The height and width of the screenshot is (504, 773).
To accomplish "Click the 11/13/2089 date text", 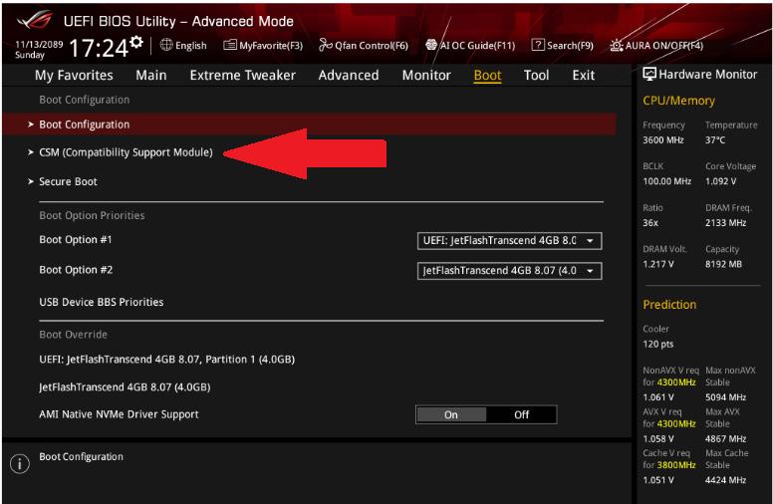I will (x=39, y=44).
